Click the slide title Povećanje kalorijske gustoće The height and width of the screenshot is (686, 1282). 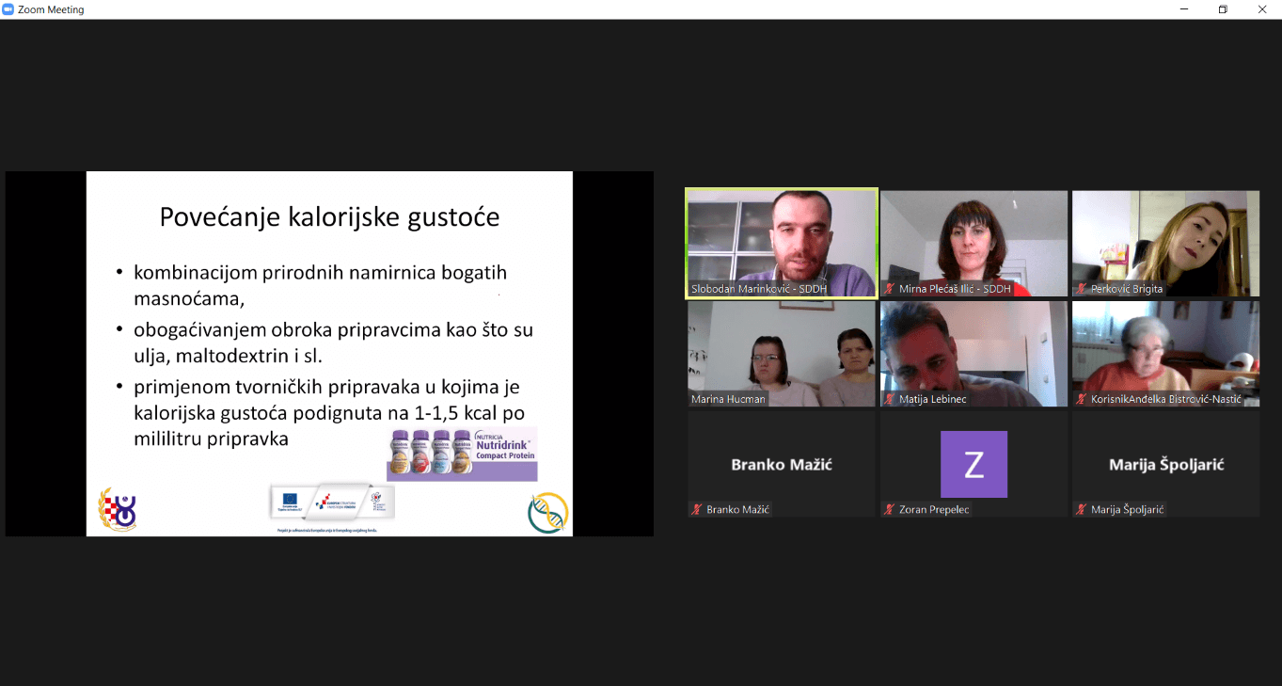[x=329, y=217]
